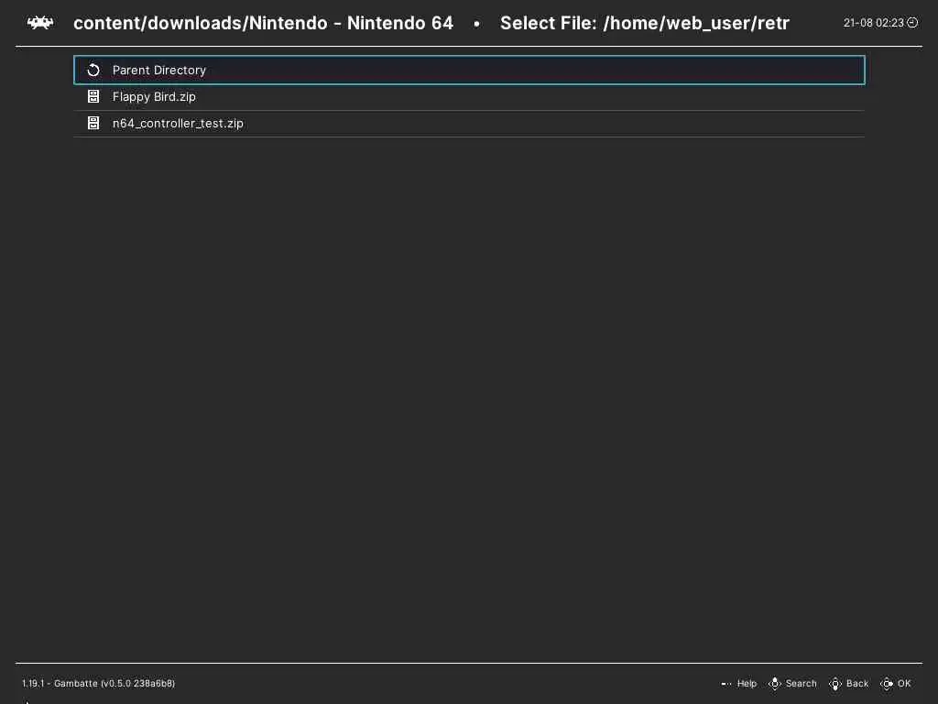Screen dimensions: 938x704
Task: Click the Back label in footer
Action: (x=857, y=683)
